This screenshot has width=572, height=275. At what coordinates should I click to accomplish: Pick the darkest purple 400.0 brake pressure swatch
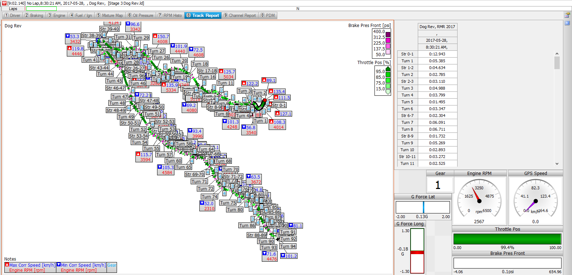pos(388,35)
